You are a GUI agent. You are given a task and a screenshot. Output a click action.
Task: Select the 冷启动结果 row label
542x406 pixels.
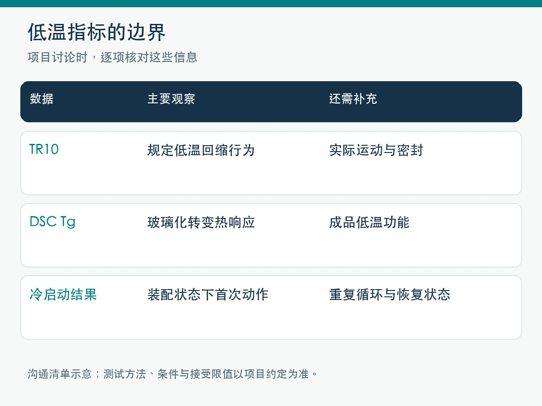63,295
